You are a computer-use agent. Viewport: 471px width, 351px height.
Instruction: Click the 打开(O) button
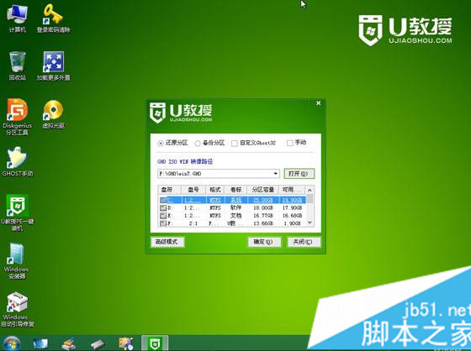point(299,174)
